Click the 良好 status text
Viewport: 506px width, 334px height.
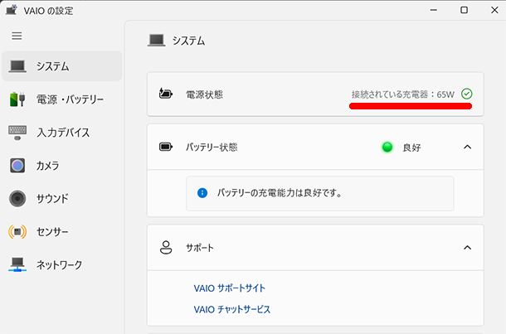click(411, 148)
